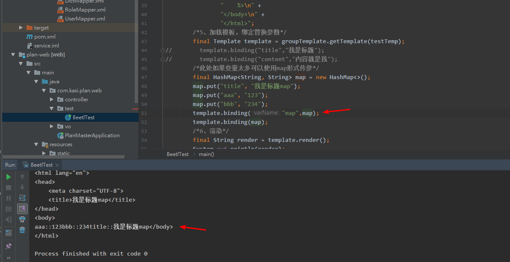Viewport: 510px width, 262px height.
Task: Click the aaa::123bbb::234title output line
Action: (104, 227)
